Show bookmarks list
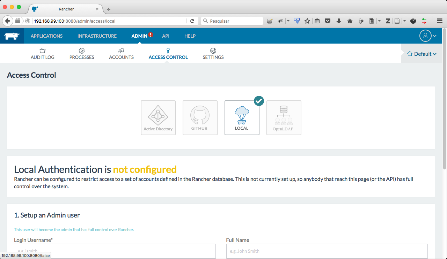 coord(317,21)
